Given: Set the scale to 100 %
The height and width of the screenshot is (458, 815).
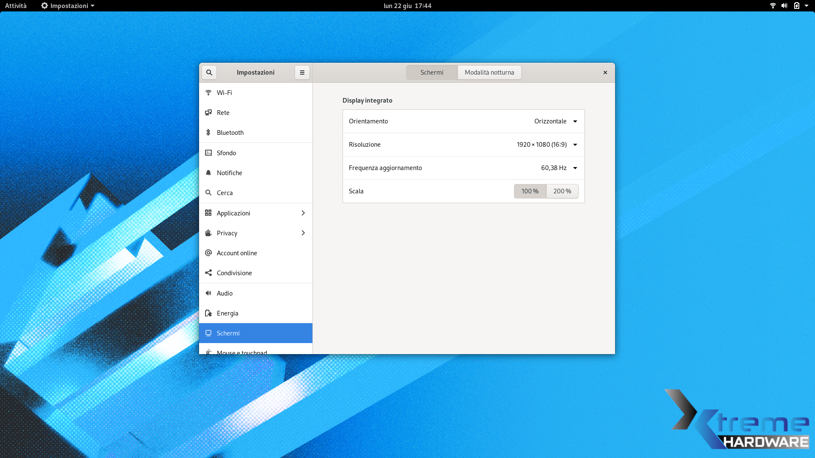Looking at the screenshot, I should 530,191.
